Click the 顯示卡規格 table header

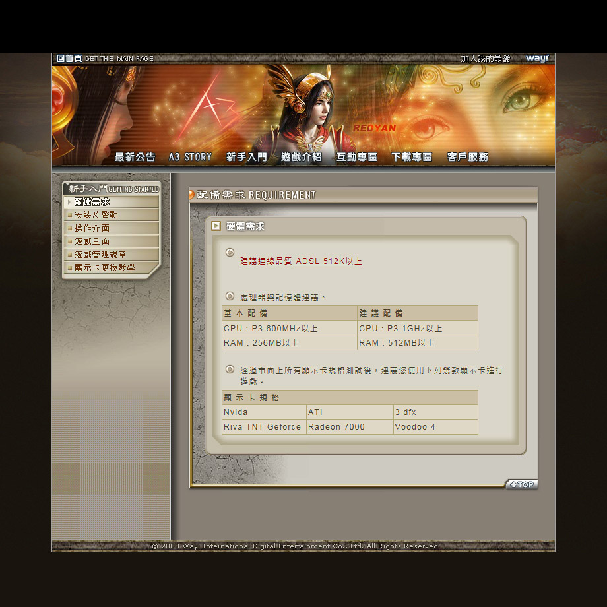tap(350, 398)
